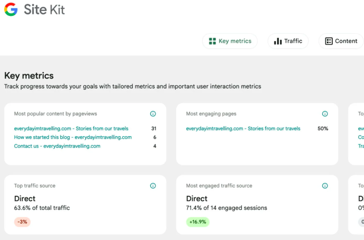Open info icon for Most popular content
The image size is (364, 240).
click(x=153, y=114)
